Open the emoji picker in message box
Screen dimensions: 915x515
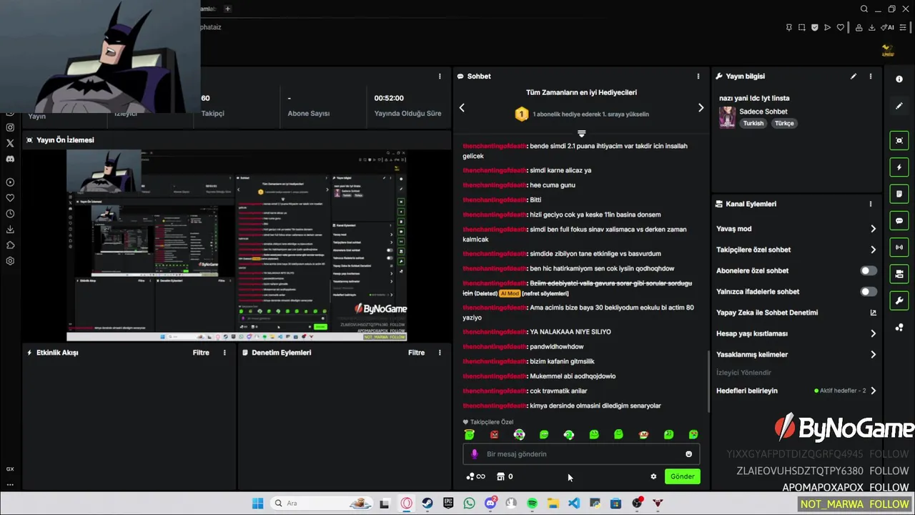click(x=688, y=454)
